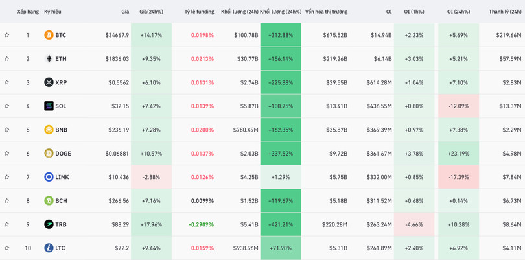Sort by Vốn hóa thị trường header
The width and height of the screenshot is (525, 260).
pos(326,12)
